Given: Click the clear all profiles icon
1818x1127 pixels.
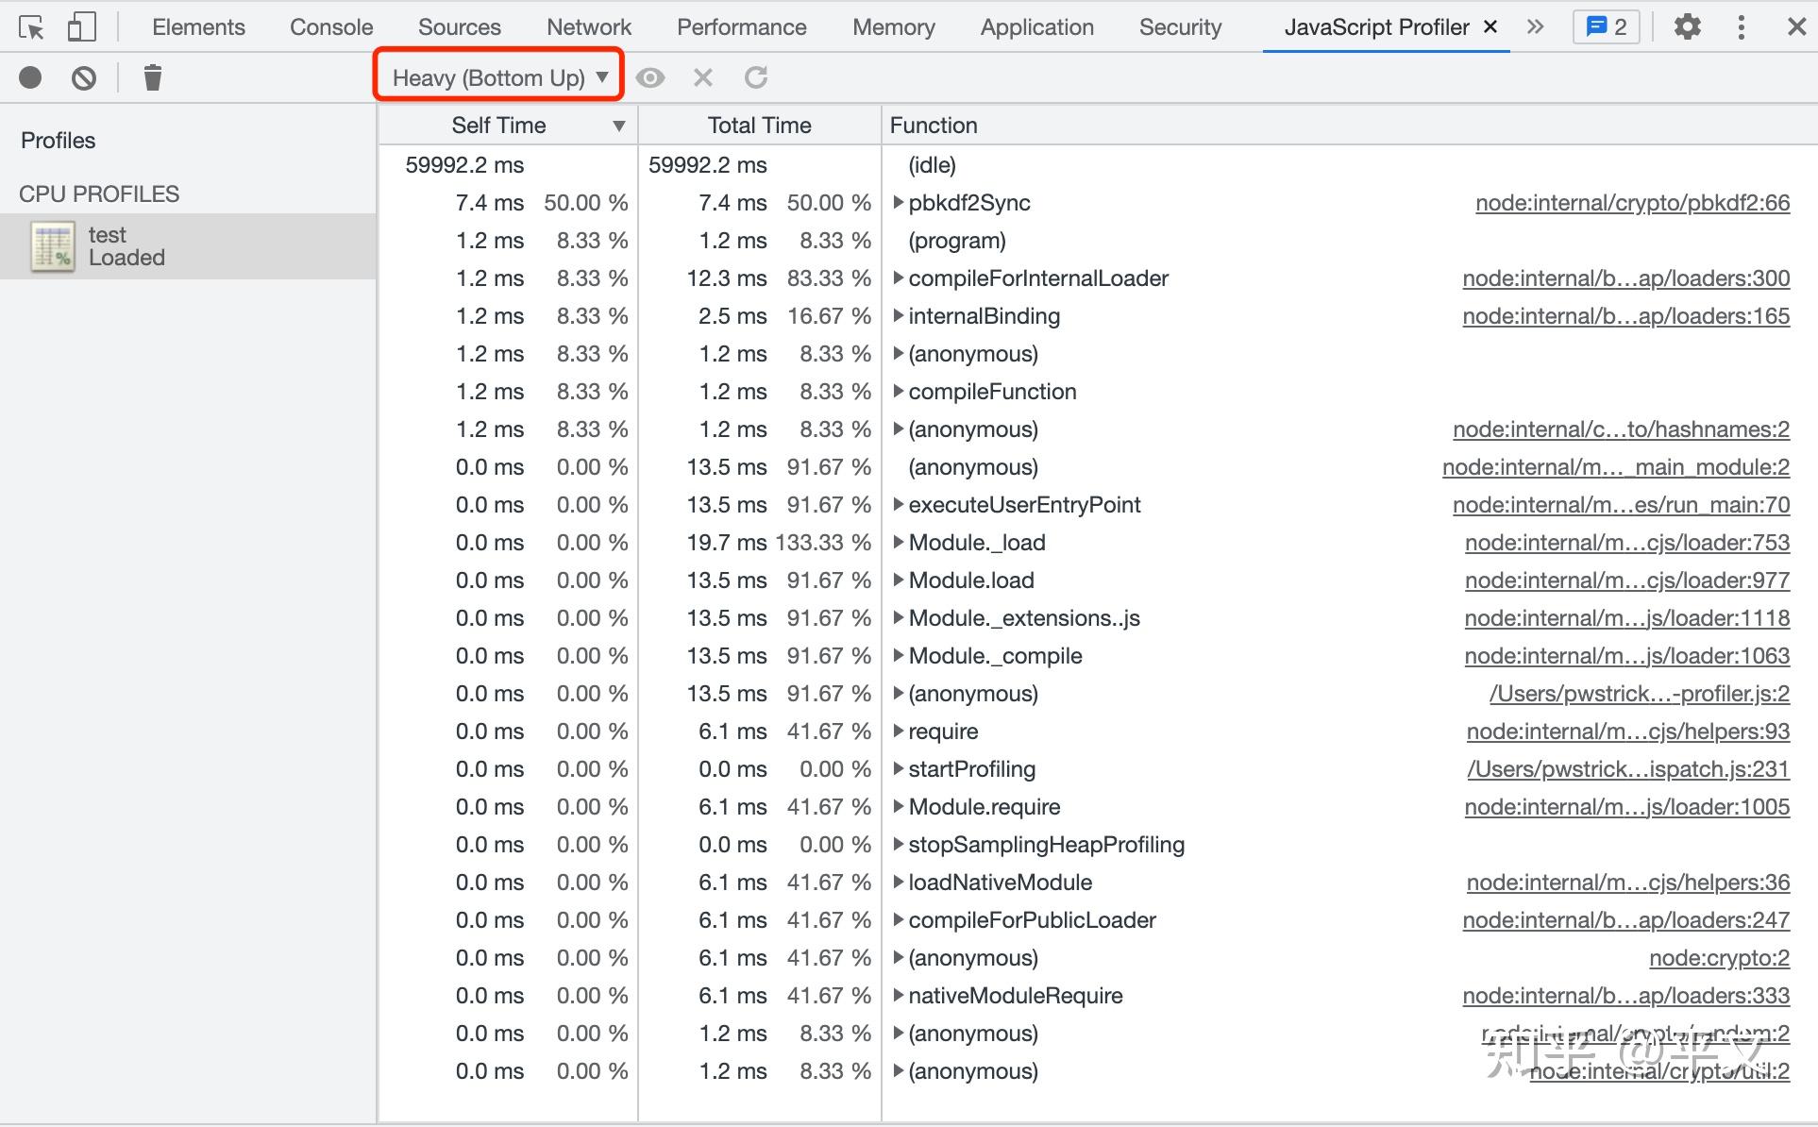Looking at the screenshot, I should [84, 77].
